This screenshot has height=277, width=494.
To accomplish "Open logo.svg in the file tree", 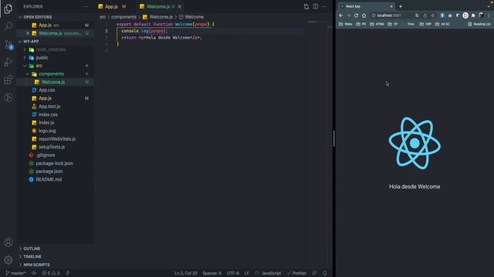I will (55, 131).
